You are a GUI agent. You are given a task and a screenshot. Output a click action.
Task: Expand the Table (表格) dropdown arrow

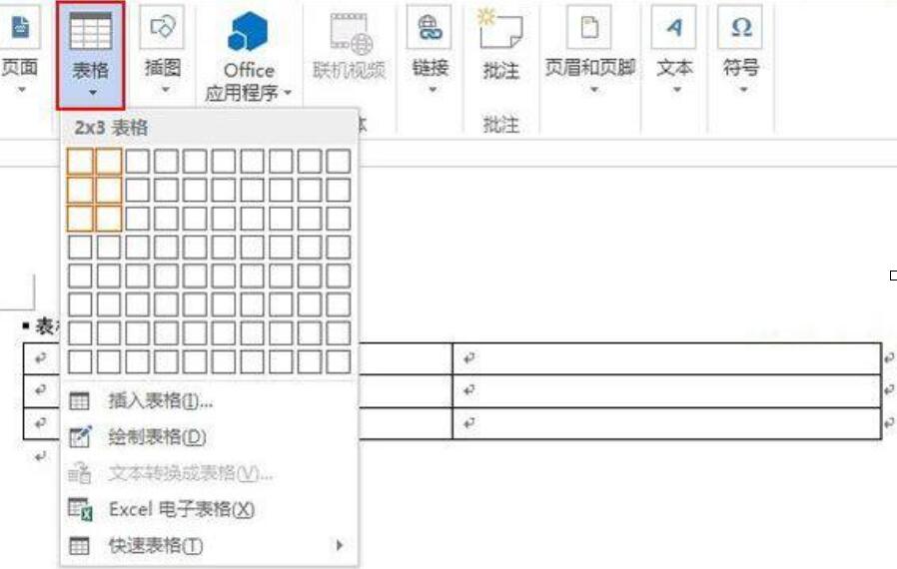click(92, 92)
